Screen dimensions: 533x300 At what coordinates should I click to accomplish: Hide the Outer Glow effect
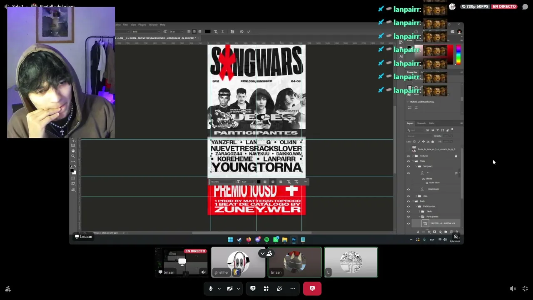click(427, 183)
